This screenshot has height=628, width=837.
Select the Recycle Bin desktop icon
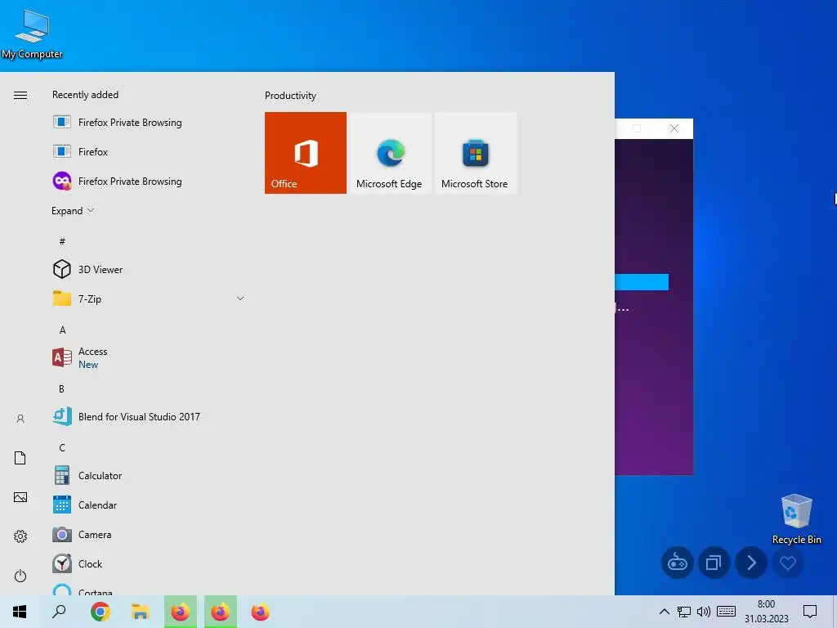coord(796,519)
